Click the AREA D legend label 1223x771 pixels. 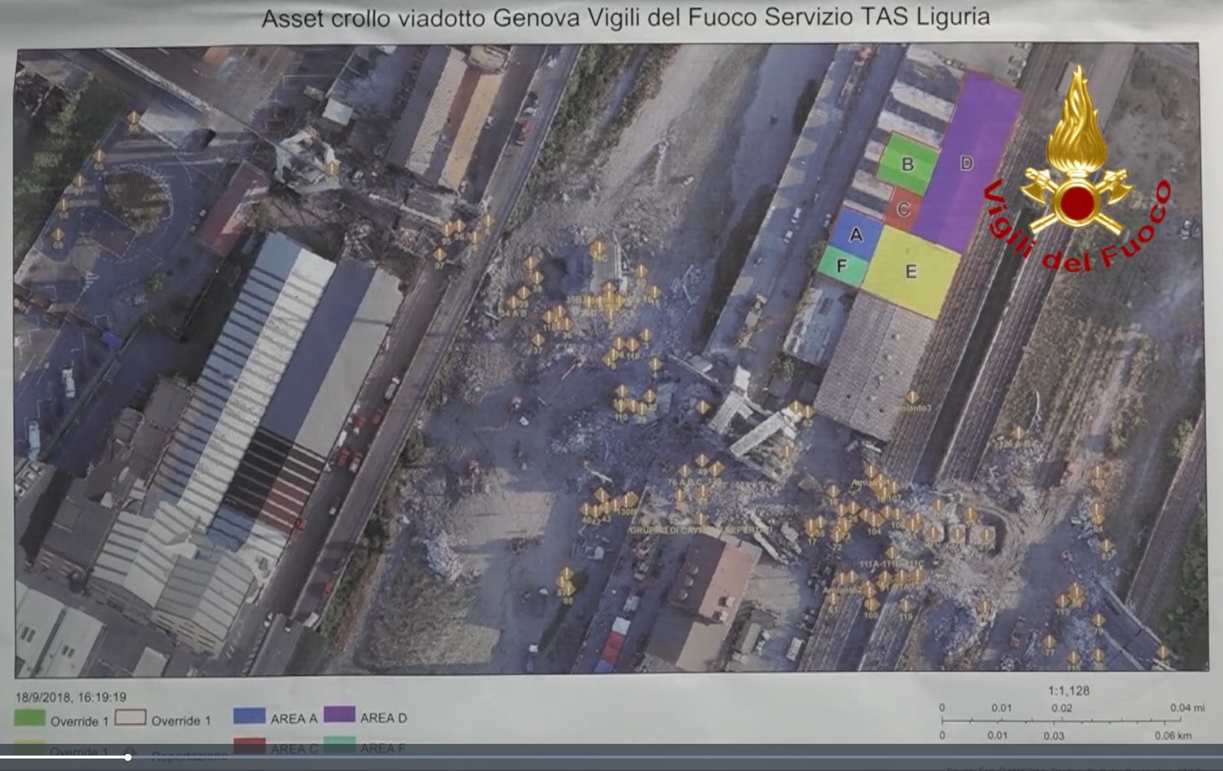(x=383, y=717)
